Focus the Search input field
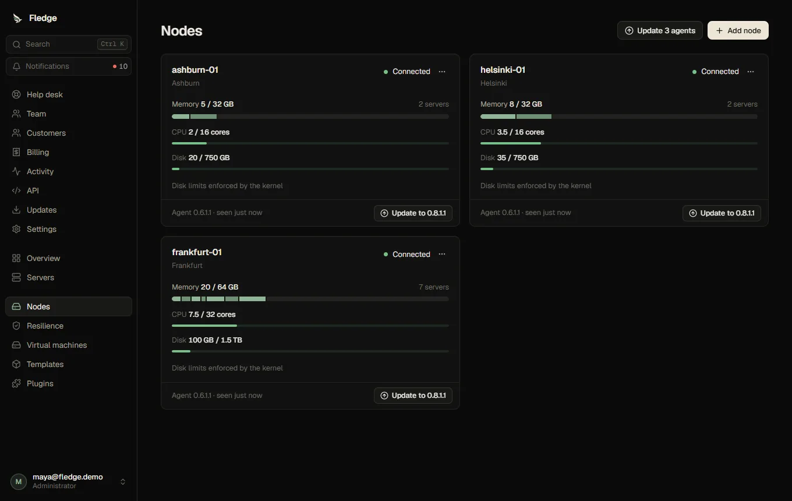The image size is (792, 501). 69,44
